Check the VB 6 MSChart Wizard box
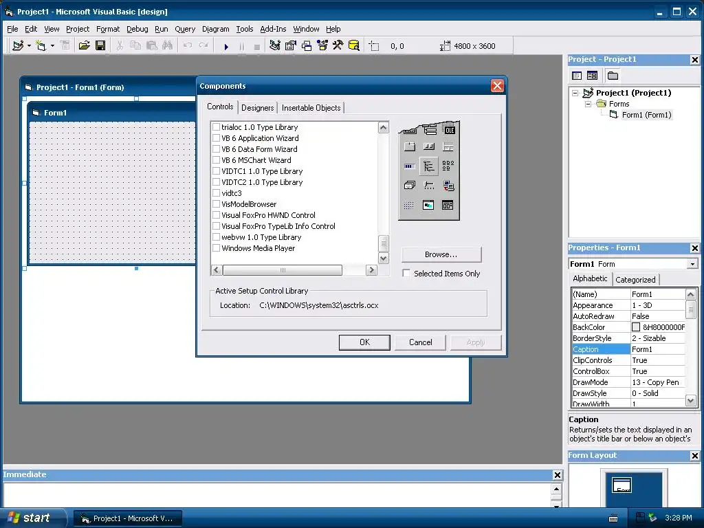The height and width of the screenshot is (528, 704). [216, 159]
